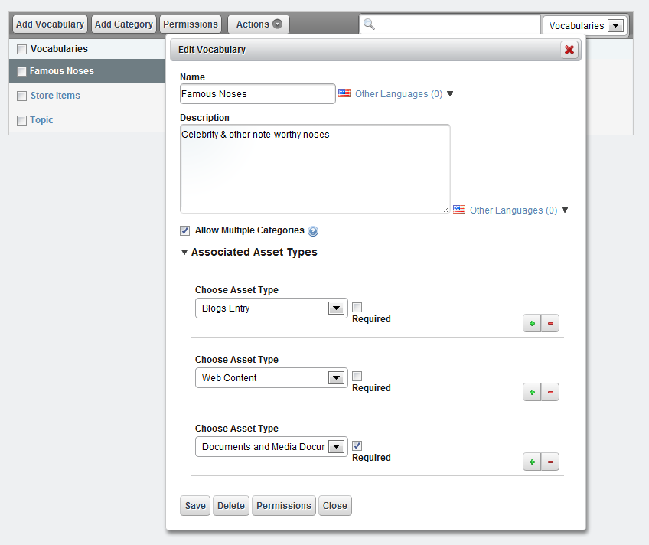Image resolution: width=649 pixels, height=545 pixels.
Task: Open the Actions menu
Action: pos(259,24)
